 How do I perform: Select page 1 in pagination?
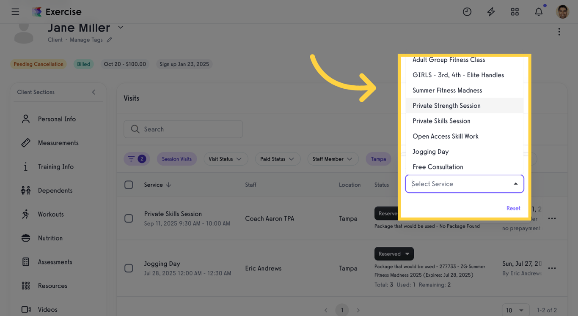coord(342,310)
